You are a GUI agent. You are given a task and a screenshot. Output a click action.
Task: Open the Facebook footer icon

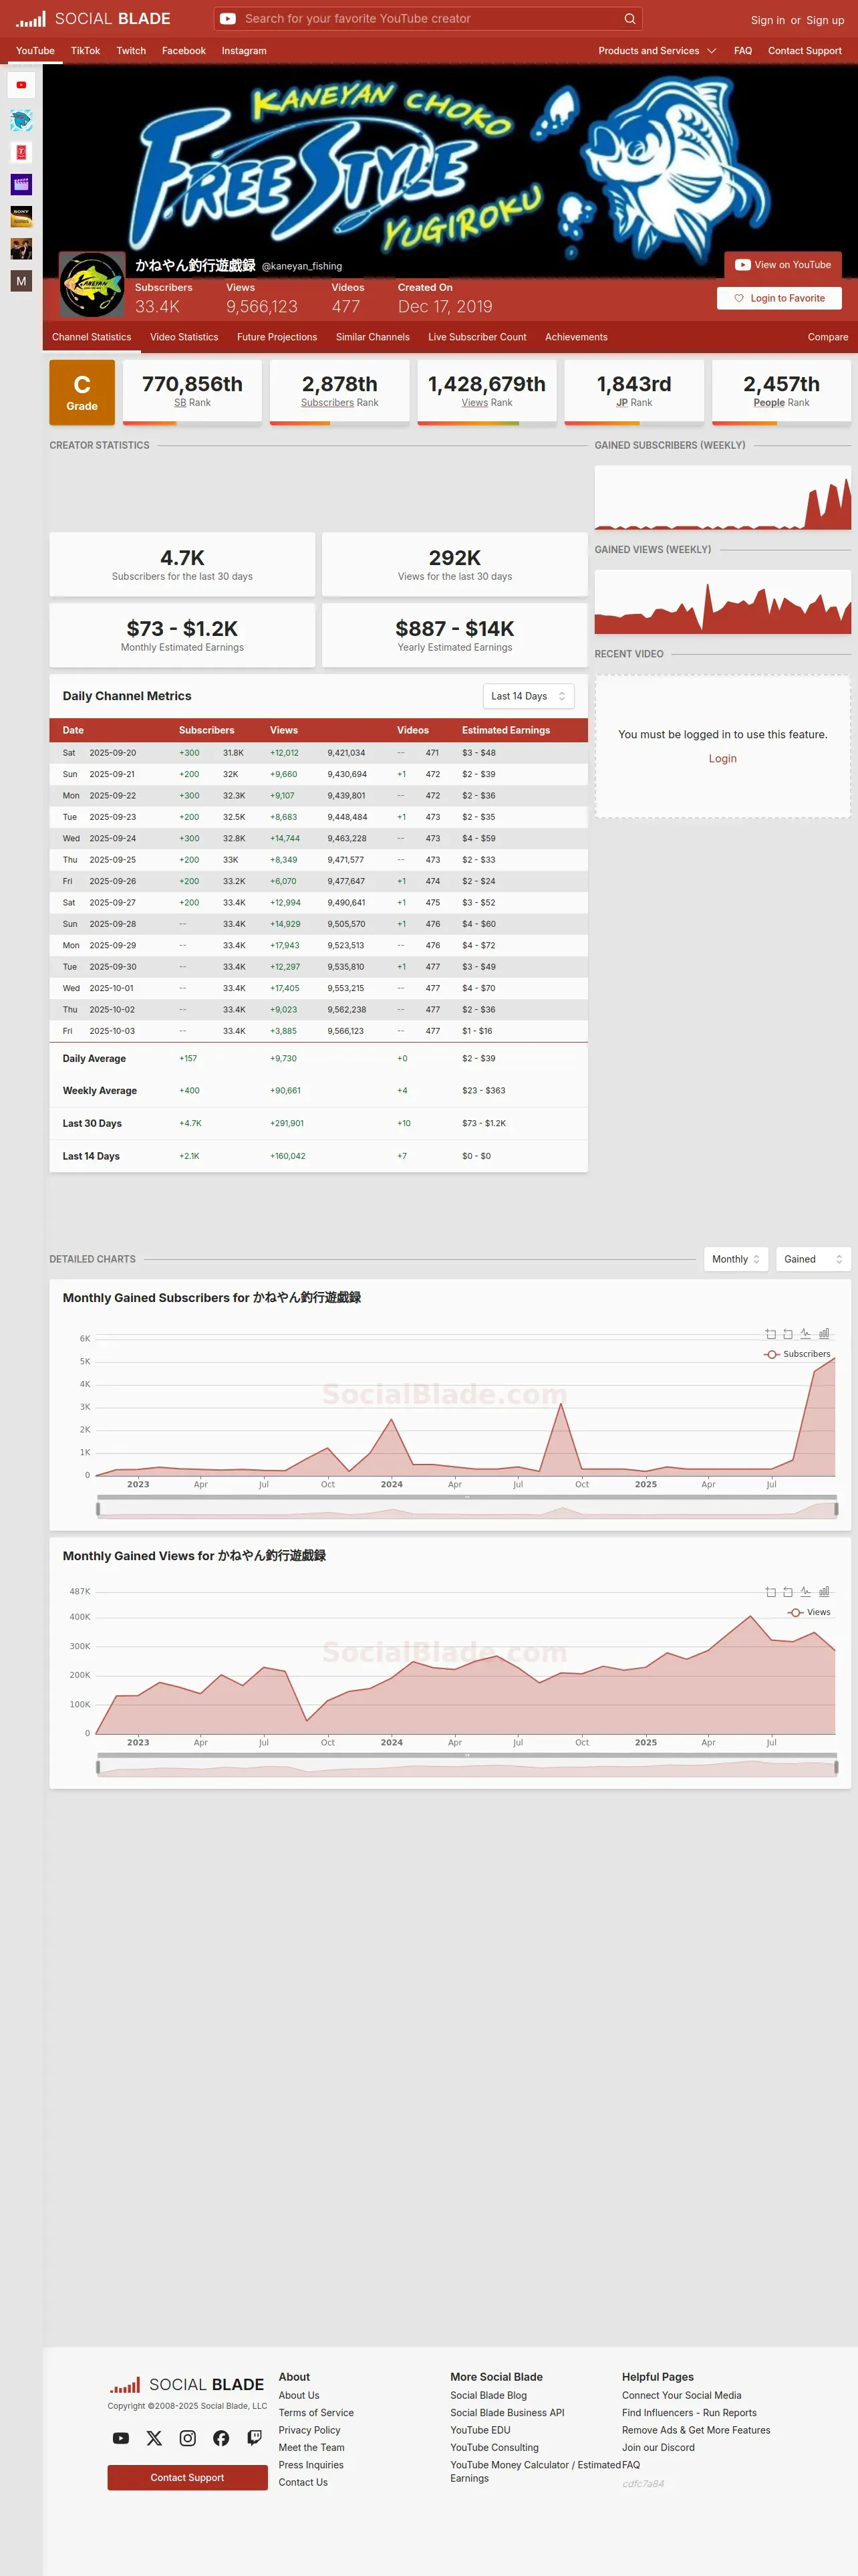(x=221, y=2438)
